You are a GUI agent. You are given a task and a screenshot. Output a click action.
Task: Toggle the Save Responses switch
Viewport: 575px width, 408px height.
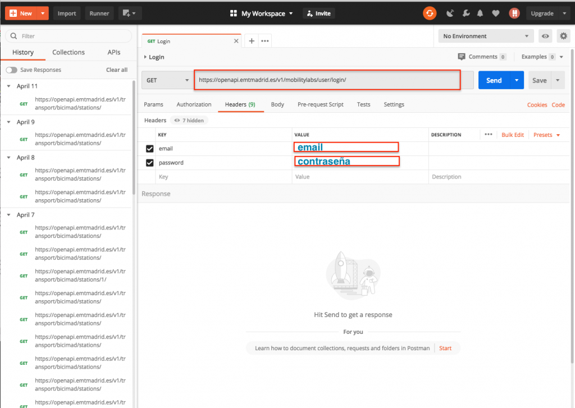pos(11,70)
